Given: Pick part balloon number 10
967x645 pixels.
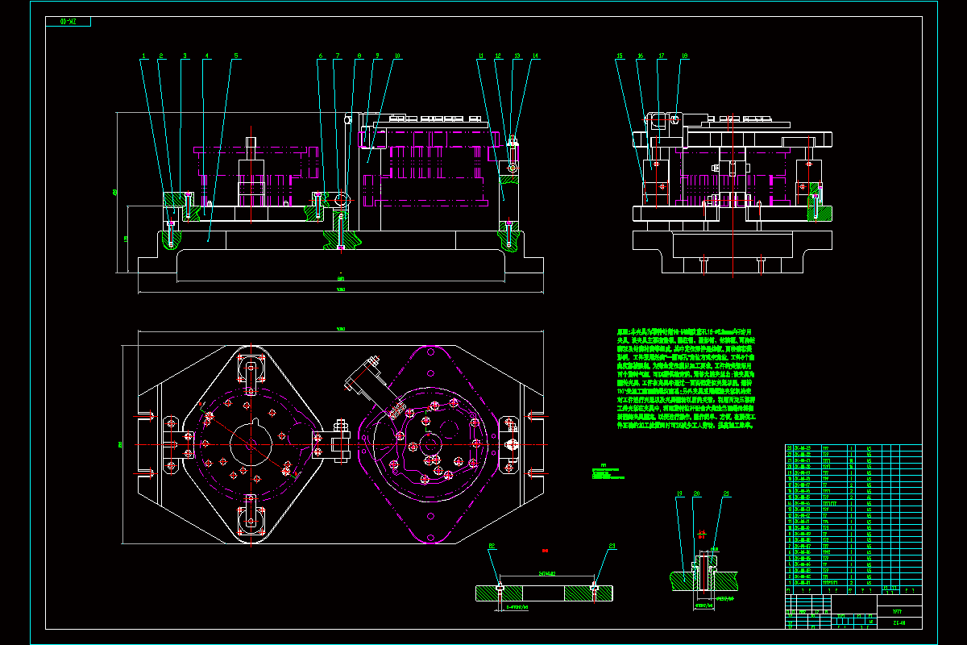Looking at the screenshot, I should click(x=396, y=56).
